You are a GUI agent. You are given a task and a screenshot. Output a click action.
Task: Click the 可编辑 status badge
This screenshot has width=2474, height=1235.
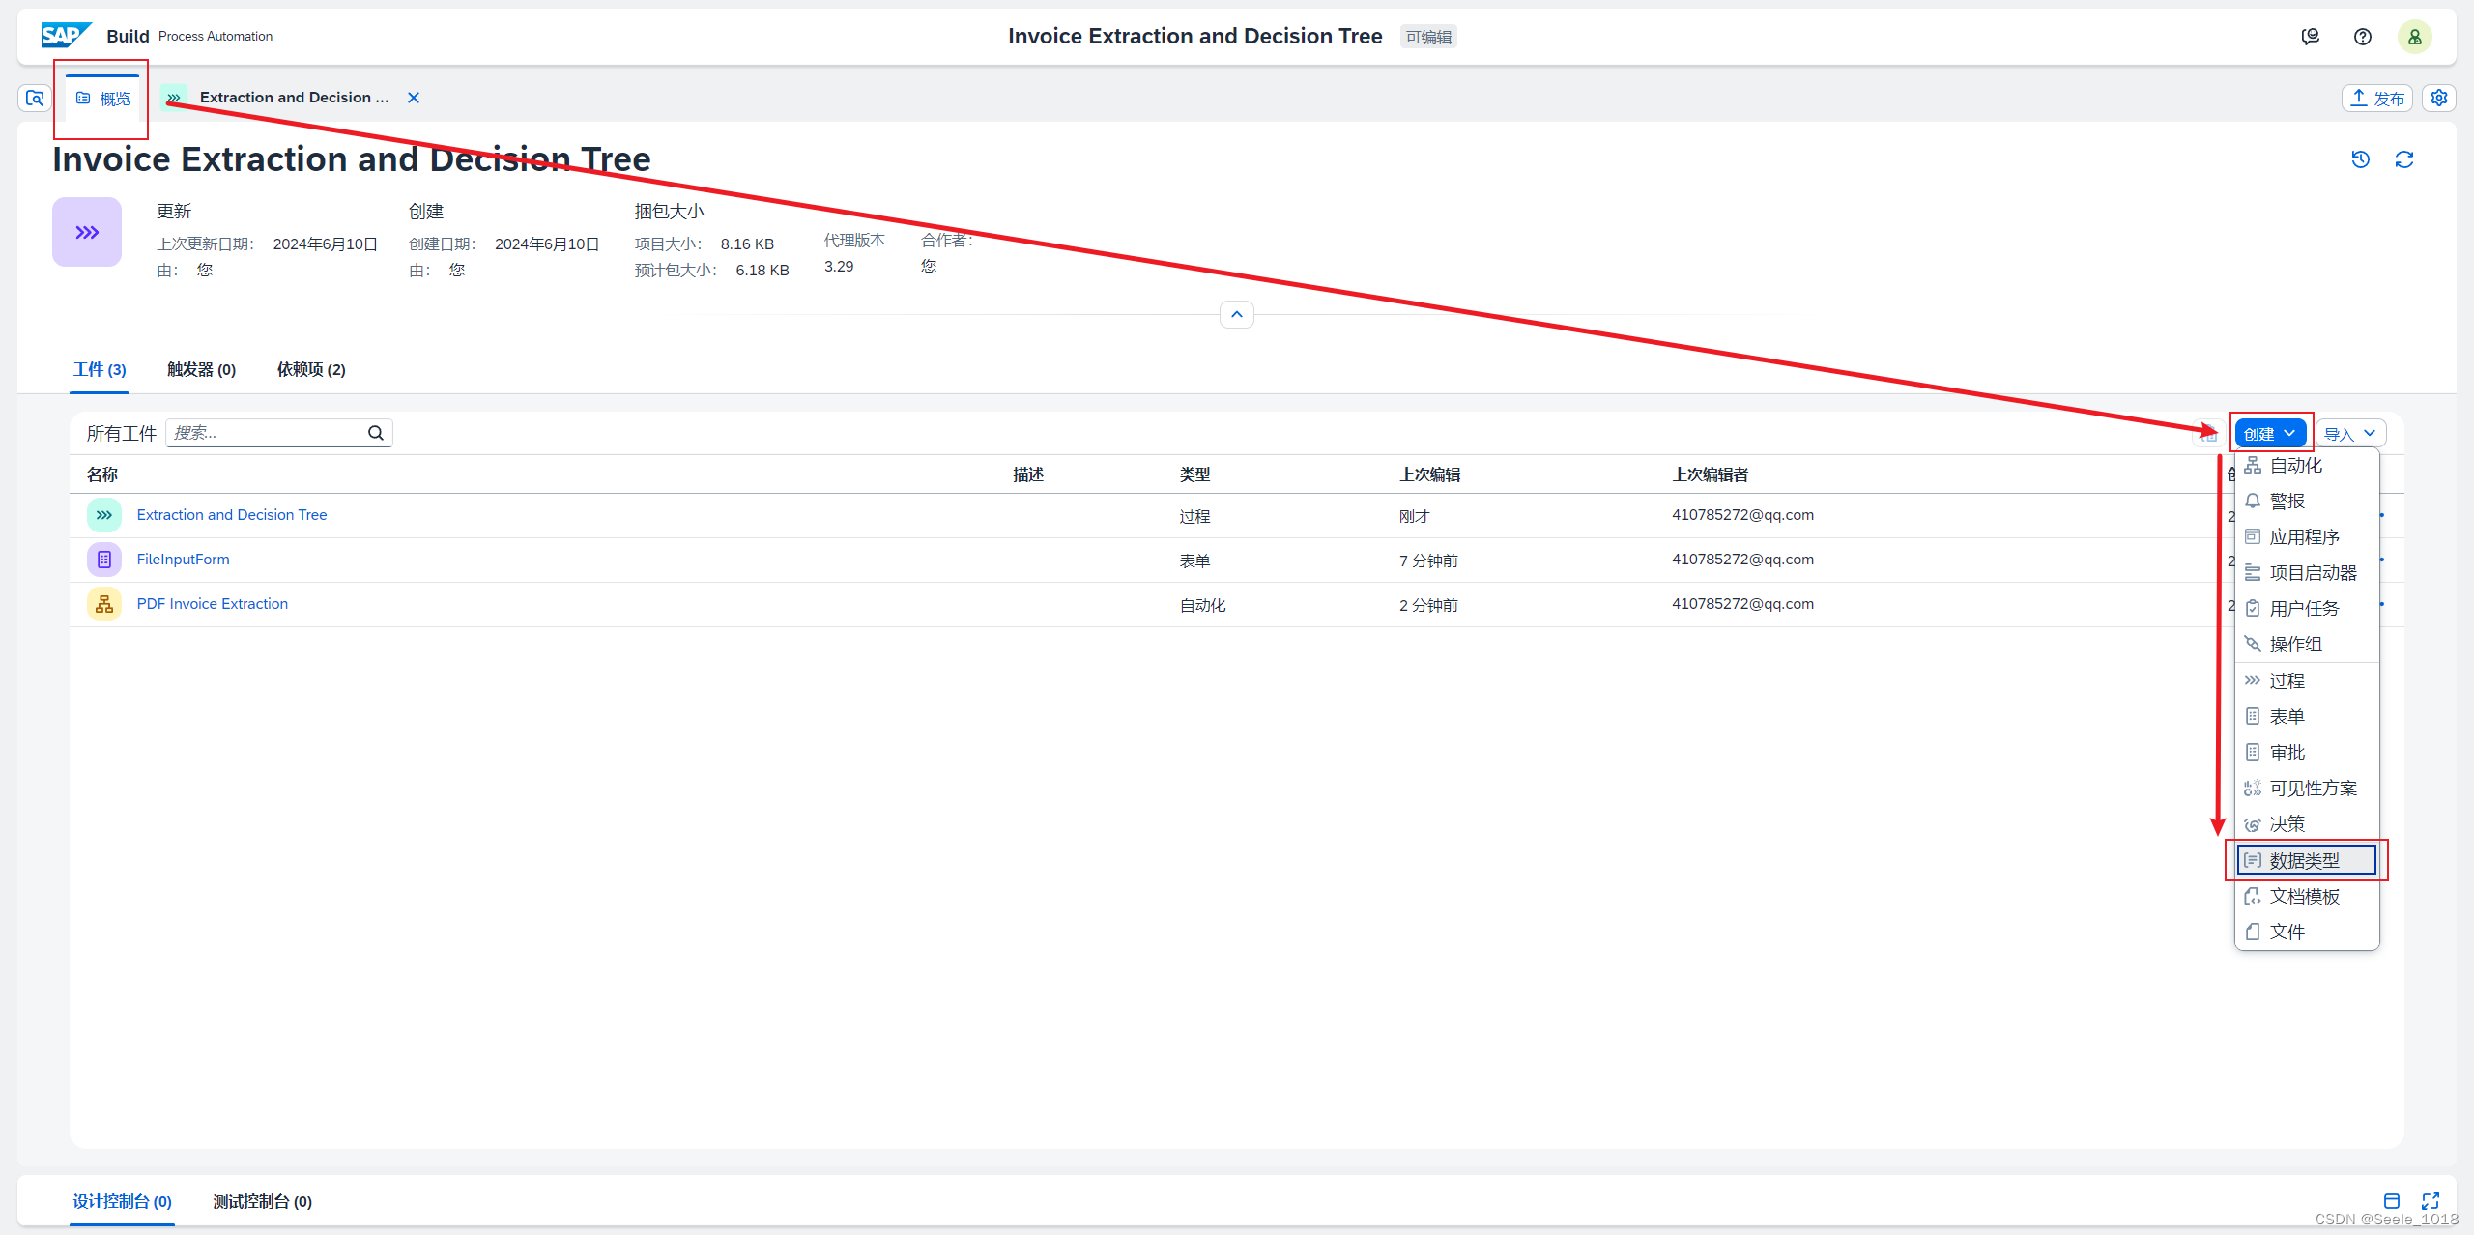pyautogui.click(x=1428, y=37)
